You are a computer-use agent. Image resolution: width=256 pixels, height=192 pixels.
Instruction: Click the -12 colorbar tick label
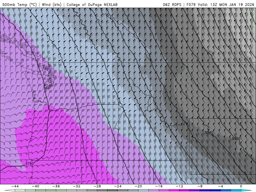tap(180, 186)
